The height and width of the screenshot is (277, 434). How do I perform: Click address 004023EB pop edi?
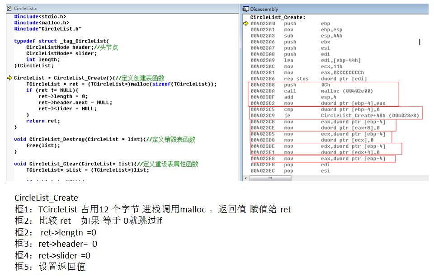click(x=291, y=164)
